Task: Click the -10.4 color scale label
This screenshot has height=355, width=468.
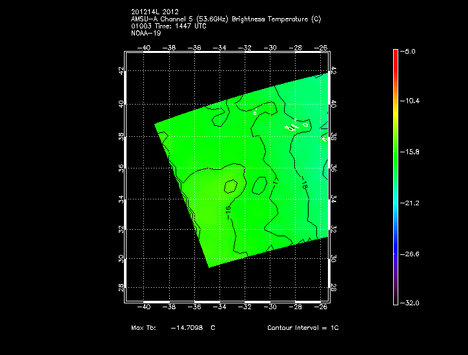Action: click(x=411, y=101)
